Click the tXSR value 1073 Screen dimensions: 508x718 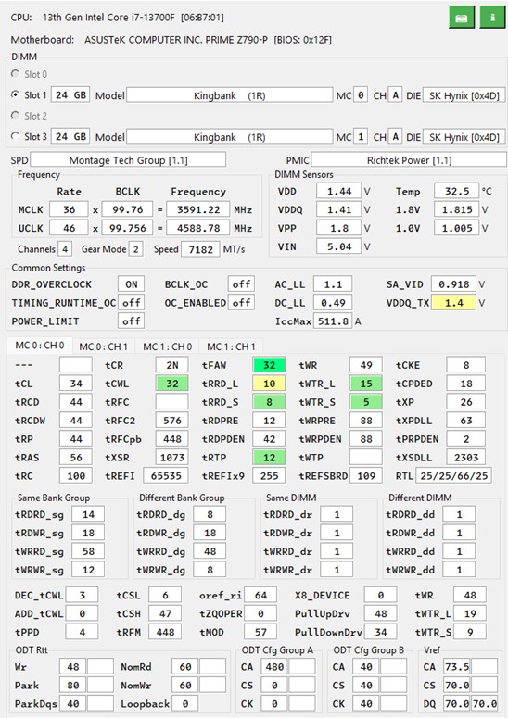click(172, 457)
